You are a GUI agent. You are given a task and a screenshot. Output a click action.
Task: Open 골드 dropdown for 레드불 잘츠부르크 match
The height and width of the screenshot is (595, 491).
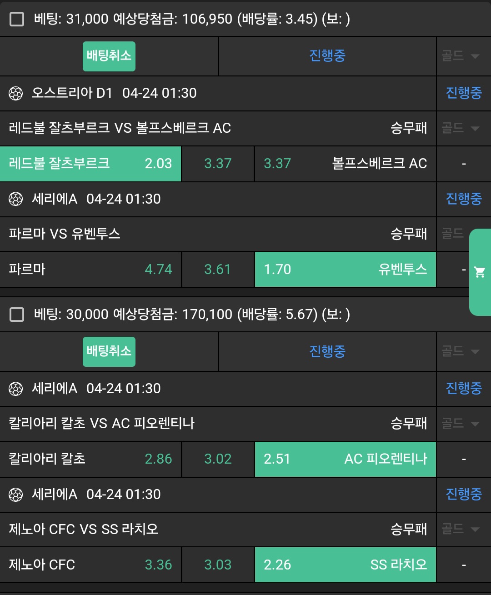click(x=461, y=128)
